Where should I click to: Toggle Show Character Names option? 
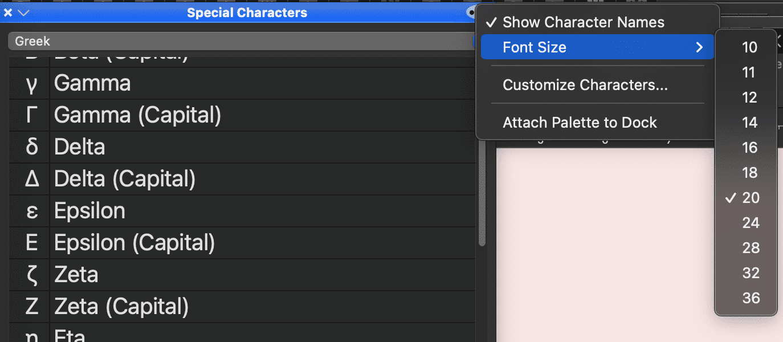(583, 22)
